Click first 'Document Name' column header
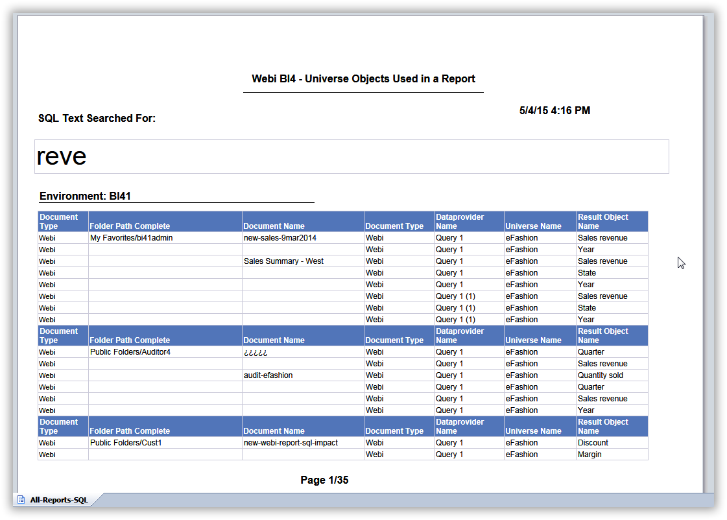The width and height of the screenshot is (727, 520). coord(303,222)
